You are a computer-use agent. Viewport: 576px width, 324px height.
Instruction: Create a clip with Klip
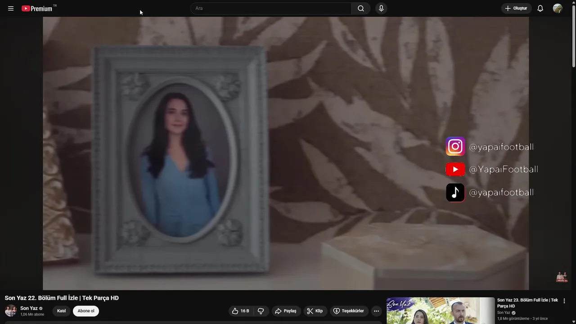(315, 311)
